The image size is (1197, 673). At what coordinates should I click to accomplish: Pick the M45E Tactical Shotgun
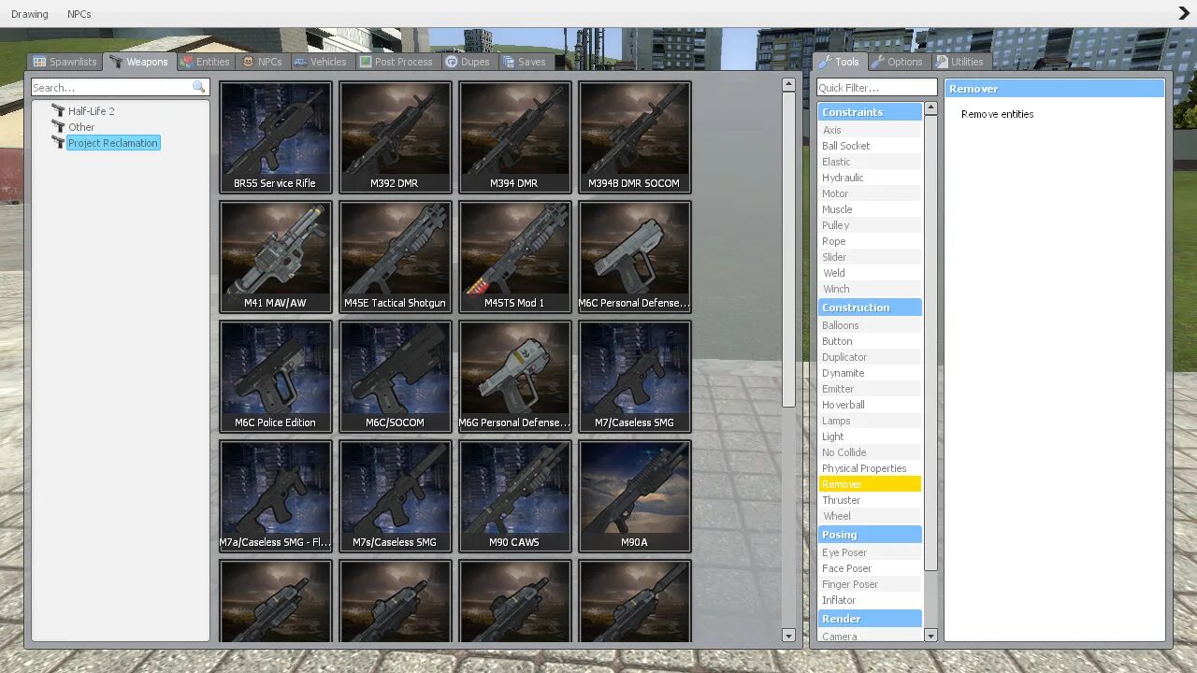396,257
